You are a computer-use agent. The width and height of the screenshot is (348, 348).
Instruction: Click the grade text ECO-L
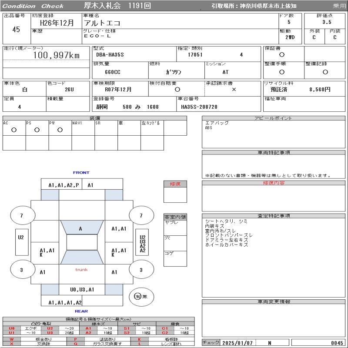[97, 36]
